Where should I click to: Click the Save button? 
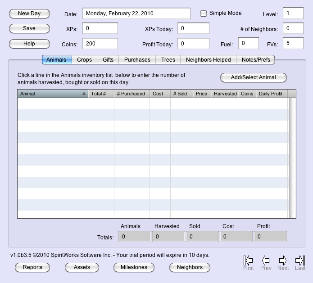[29, 28]
